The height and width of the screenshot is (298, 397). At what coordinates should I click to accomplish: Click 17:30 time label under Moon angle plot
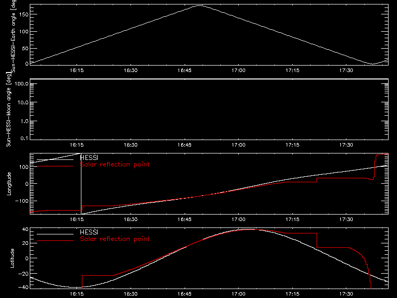coord(346,145)
